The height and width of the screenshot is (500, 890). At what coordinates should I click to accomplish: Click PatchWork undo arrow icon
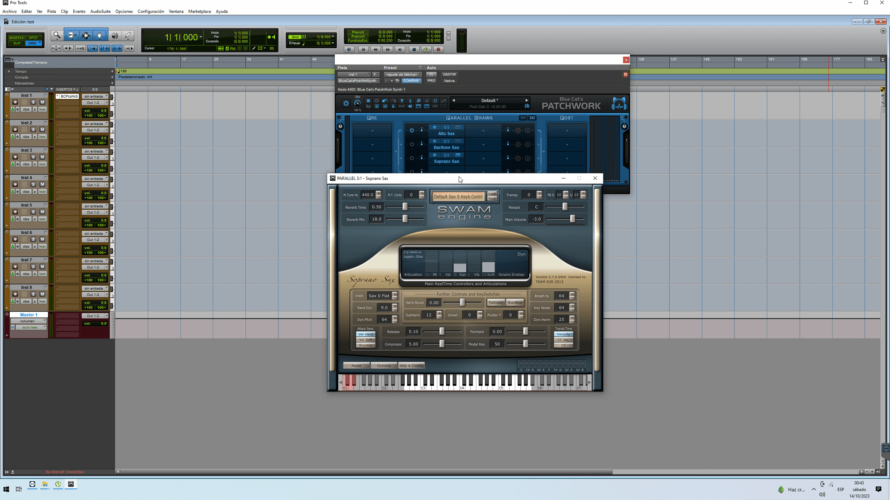[x=385, y=101]
